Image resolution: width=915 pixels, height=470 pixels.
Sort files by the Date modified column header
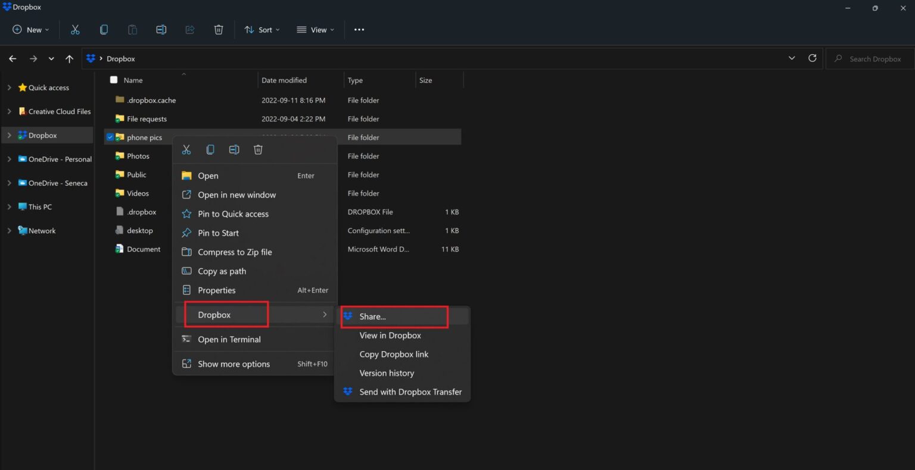(284, 80)
